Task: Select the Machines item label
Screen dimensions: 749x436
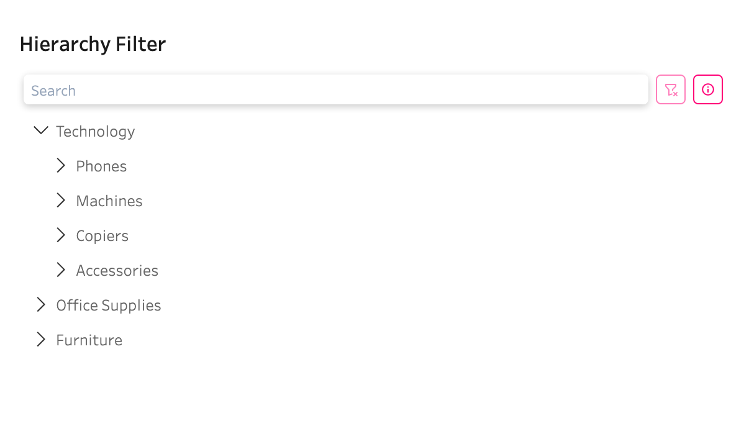Action: point(109,201)
